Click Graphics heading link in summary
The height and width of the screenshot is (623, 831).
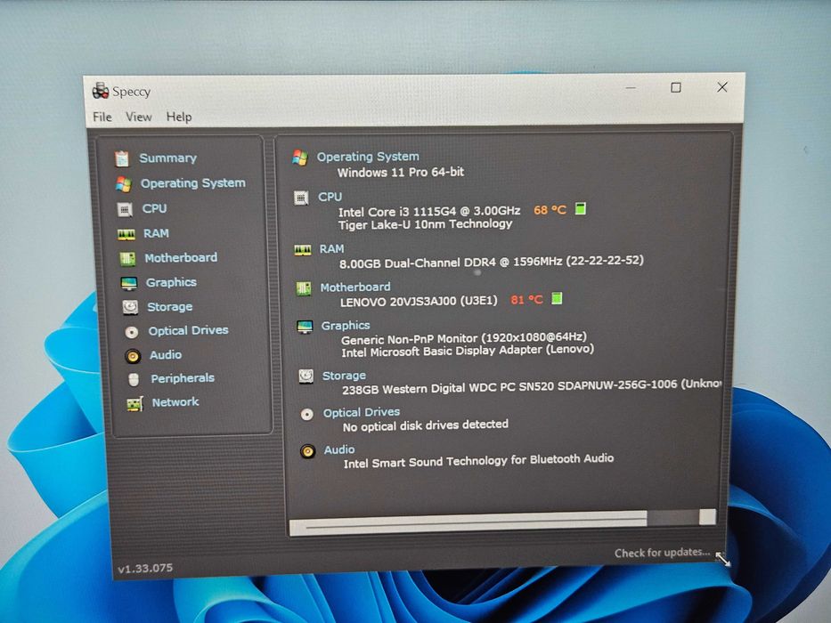click(x=345, y=326)
